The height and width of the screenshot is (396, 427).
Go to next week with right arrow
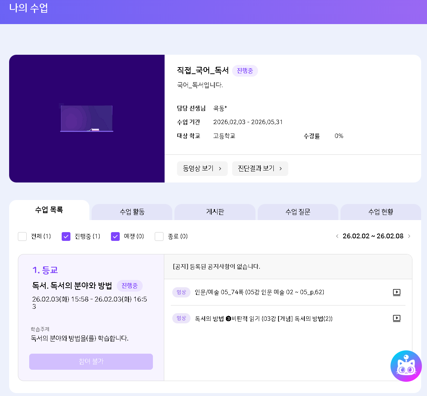pos(409,236)
